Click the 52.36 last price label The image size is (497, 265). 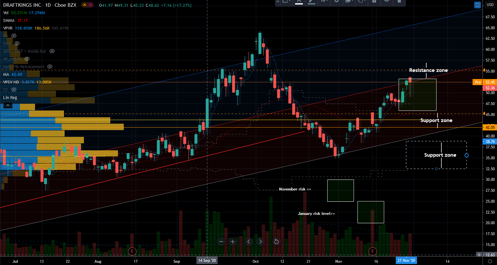tap(490, 88)
